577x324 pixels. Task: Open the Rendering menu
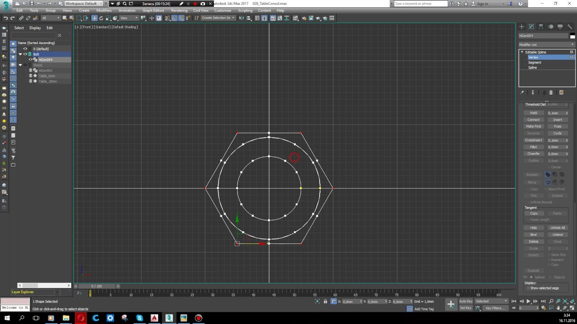179,10
